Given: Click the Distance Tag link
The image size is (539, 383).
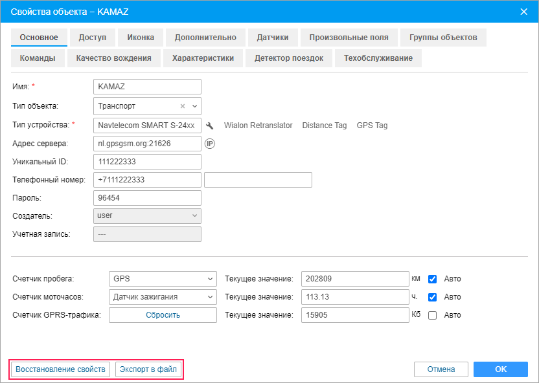Looking at the screenshot, I should coord(325,126).
